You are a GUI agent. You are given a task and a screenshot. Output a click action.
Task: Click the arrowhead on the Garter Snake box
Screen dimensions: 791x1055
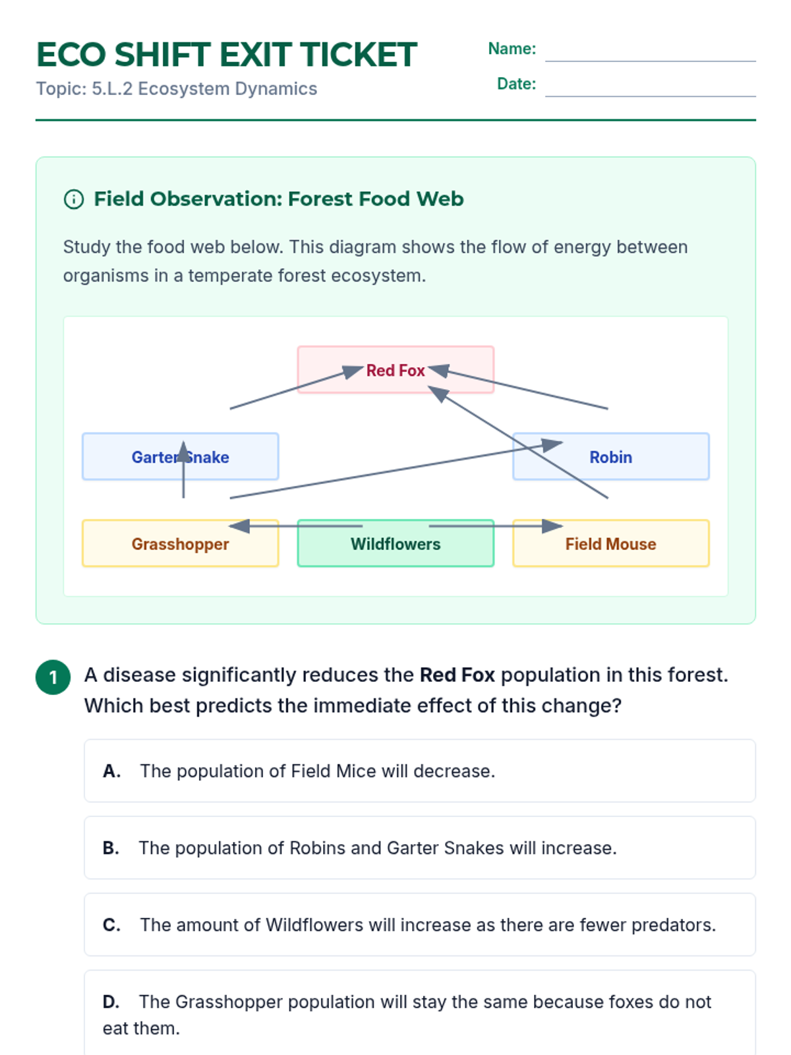183,452
